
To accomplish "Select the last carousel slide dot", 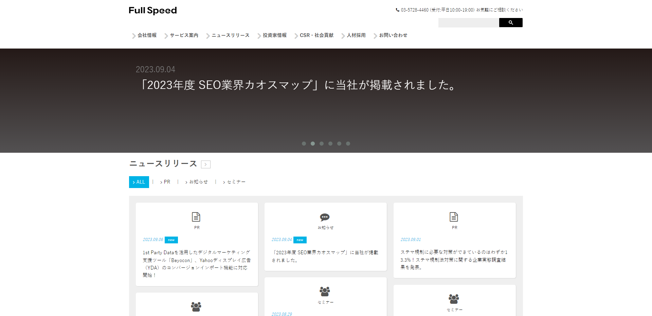I will 348,144.
